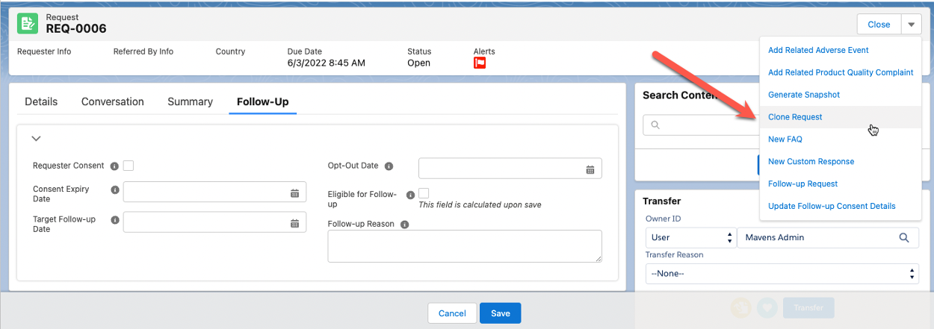
Task: Click the red Alerts flag icon
Action: pos(480,63)
